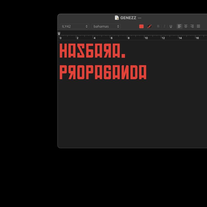
Task: Click the red text color swatch
Action: pos(141,26)
